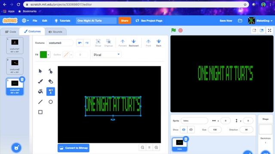Switch to large stage layout
The image size is (275, 154).
coord(262,30)
